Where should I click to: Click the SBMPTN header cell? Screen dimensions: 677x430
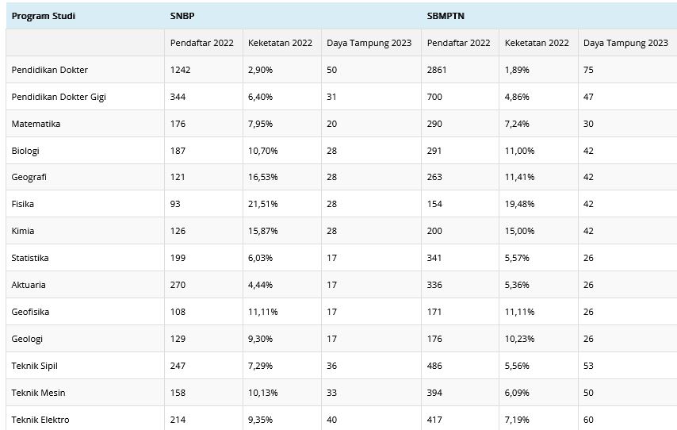click(549, 16)
